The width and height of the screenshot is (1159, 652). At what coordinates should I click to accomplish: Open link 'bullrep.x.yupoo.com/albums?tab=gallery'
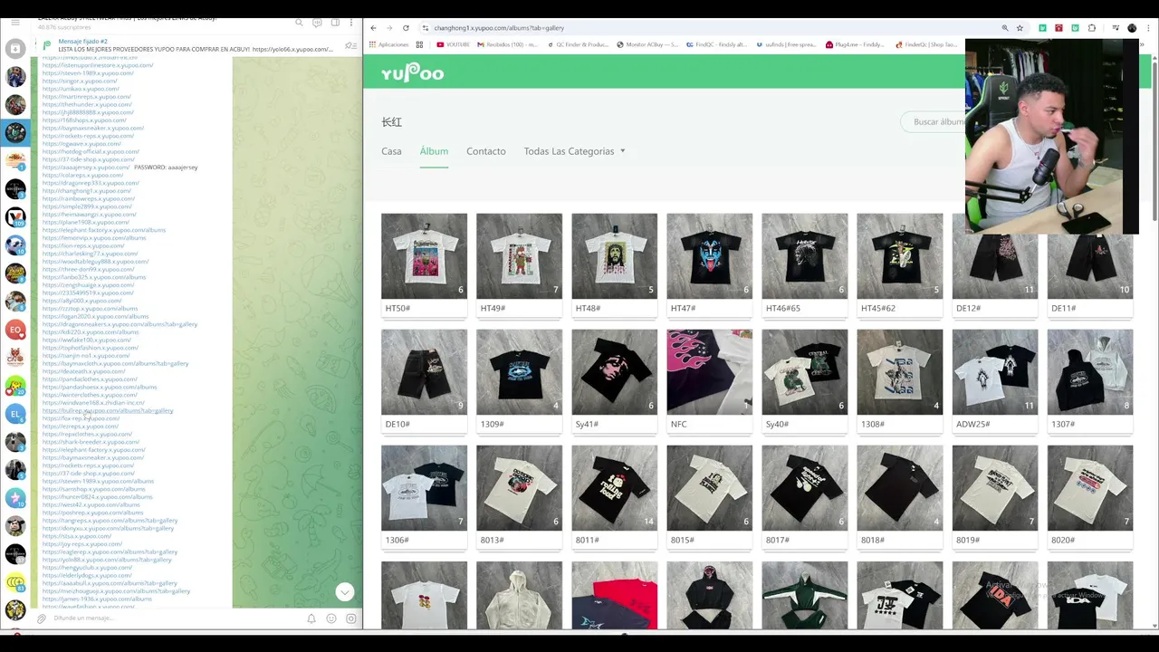108,410
